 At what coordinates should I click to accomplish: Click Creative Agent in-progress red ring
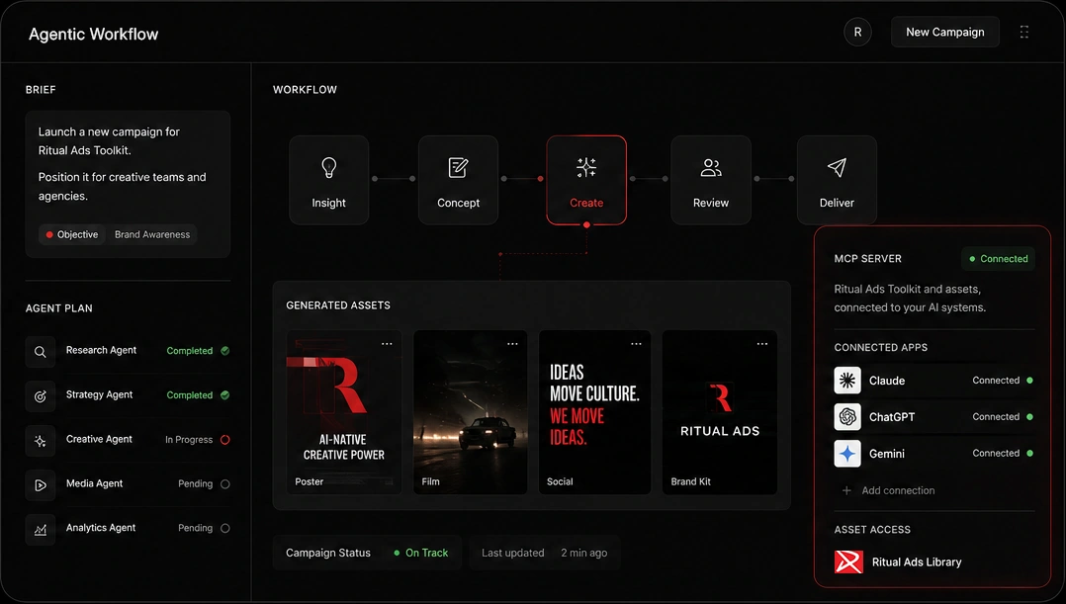(225, 440)
